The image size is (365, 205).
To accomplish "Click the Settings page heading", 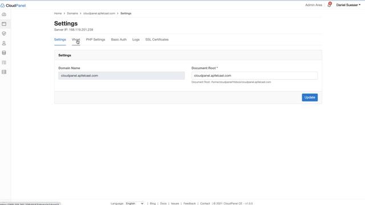I will (66, 23).
